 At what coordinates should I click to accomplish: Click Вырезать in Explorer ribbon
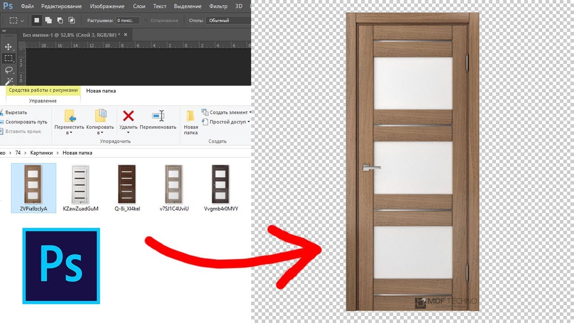click(x=13, y=113)
